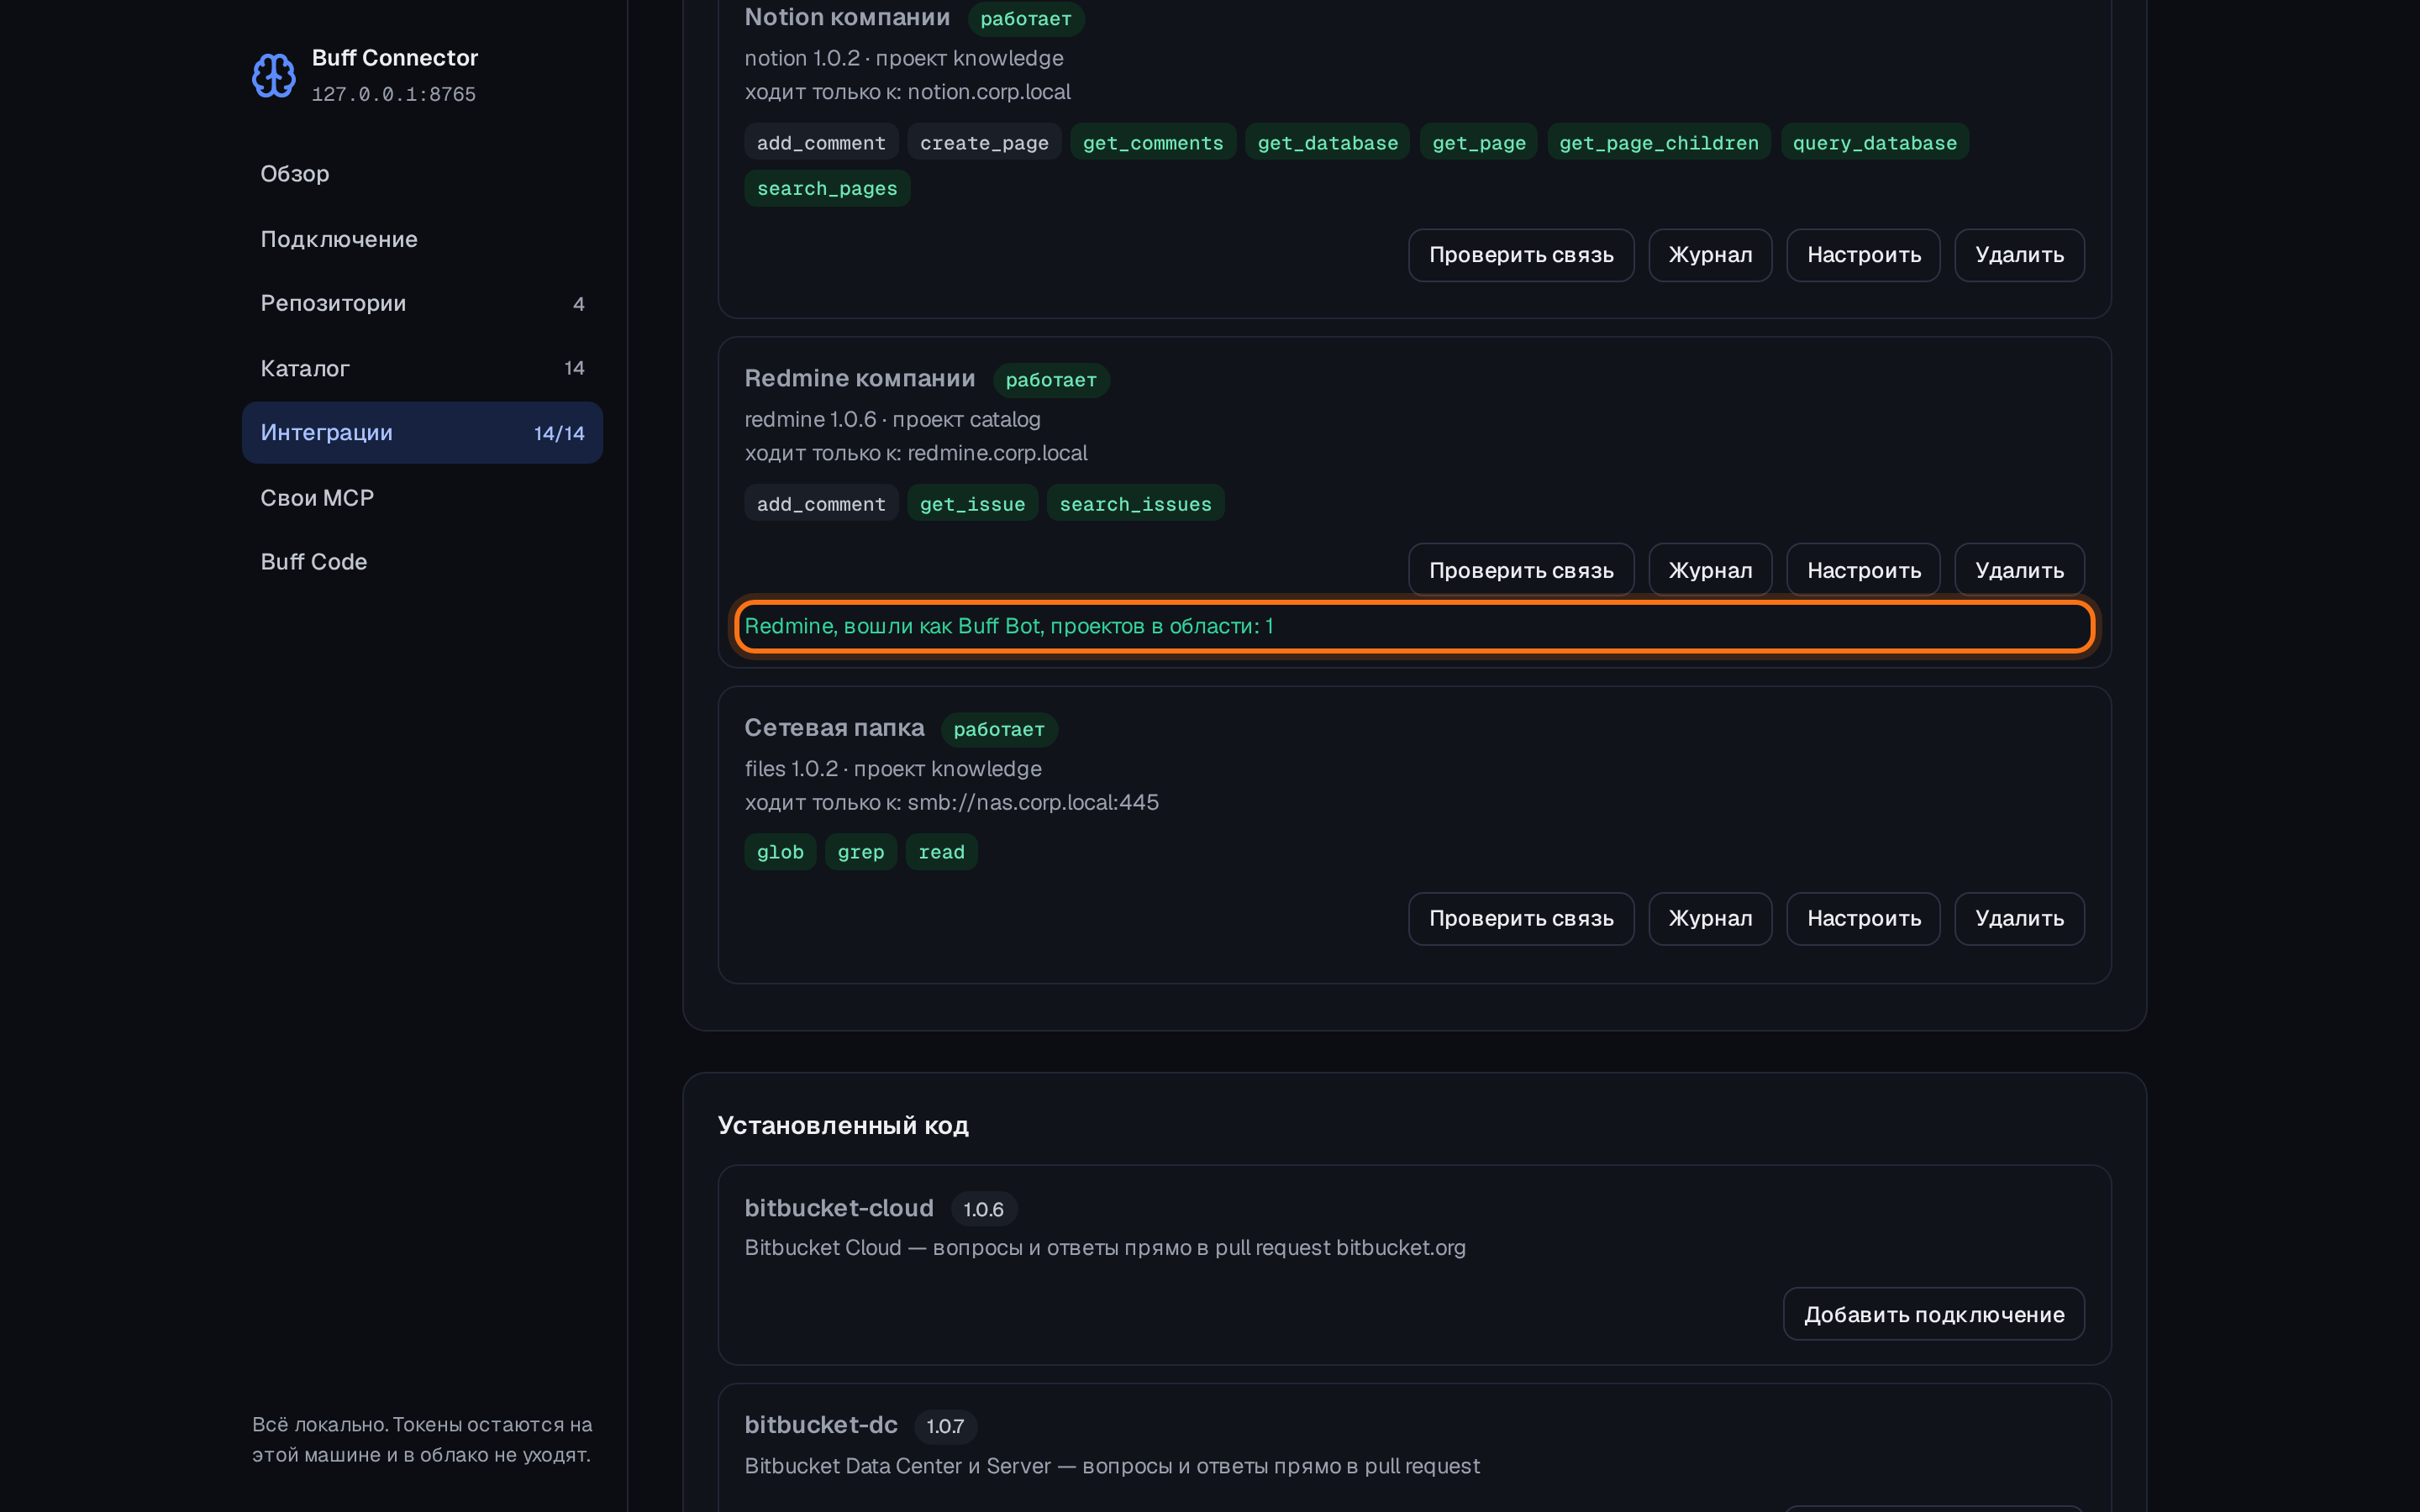This screenshot has width=2420, height=1512.
Task: Click the get_issue tool tag
Action: pos(972,504)
